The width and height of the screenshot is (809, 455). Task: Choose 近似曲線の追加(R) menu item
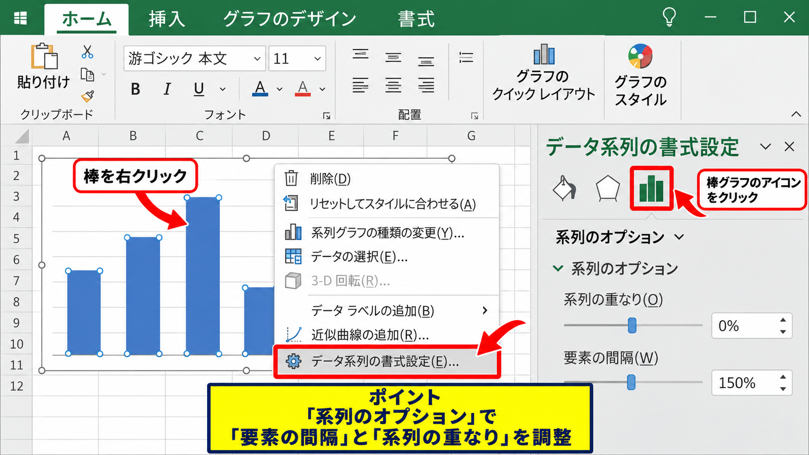387,335
